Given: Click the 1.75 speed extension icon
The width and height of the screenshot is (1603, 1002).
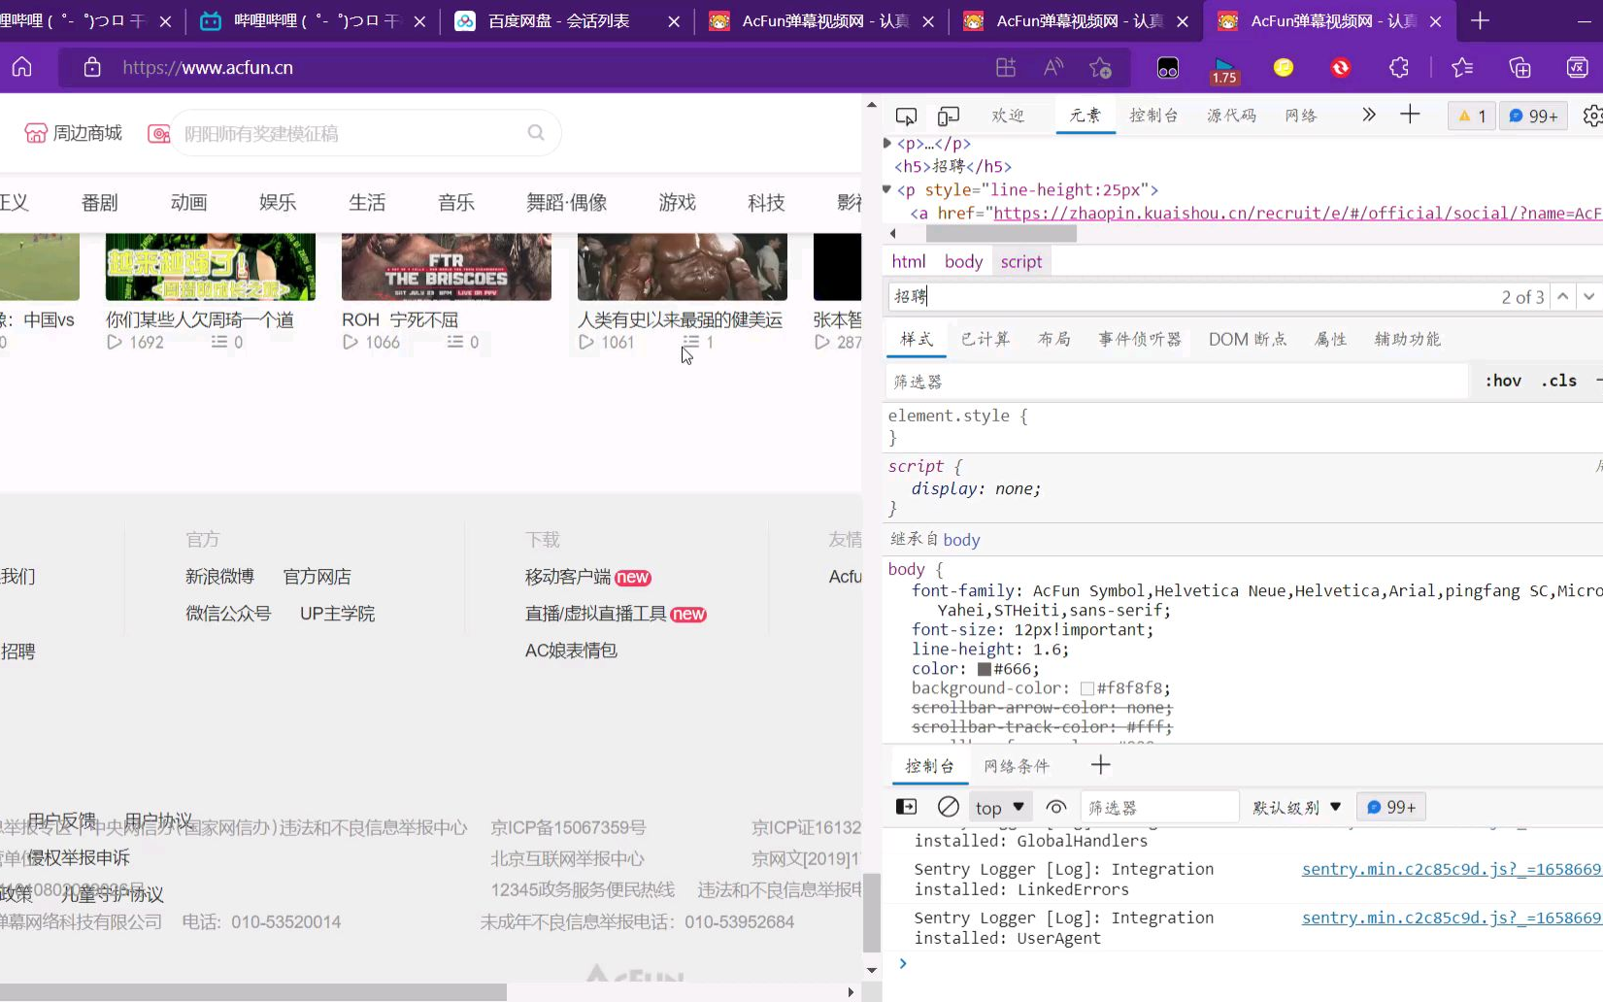Looking at the screenshot, I should [1224, 70].
